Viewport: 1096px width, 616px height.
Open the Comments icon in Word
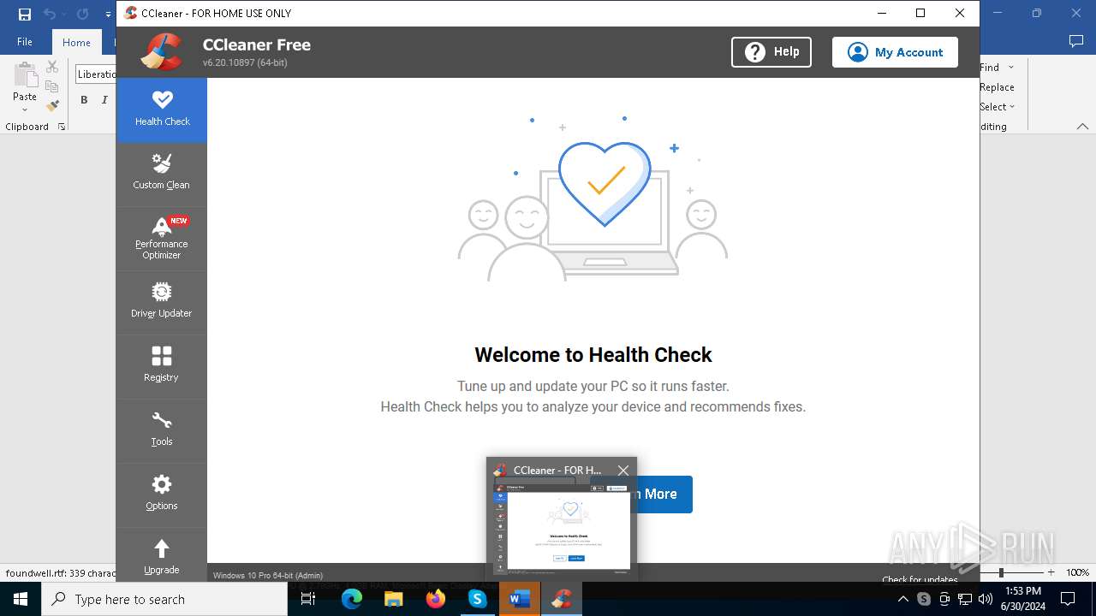(1076, 41)
